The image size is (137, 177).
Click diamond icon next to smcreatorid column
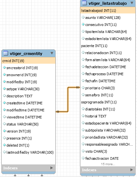(x=4, y=68)
